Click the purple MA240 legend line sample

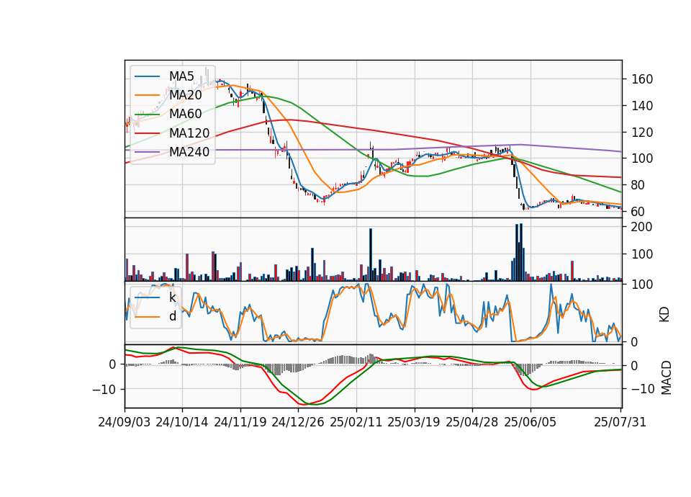[147, 152]
